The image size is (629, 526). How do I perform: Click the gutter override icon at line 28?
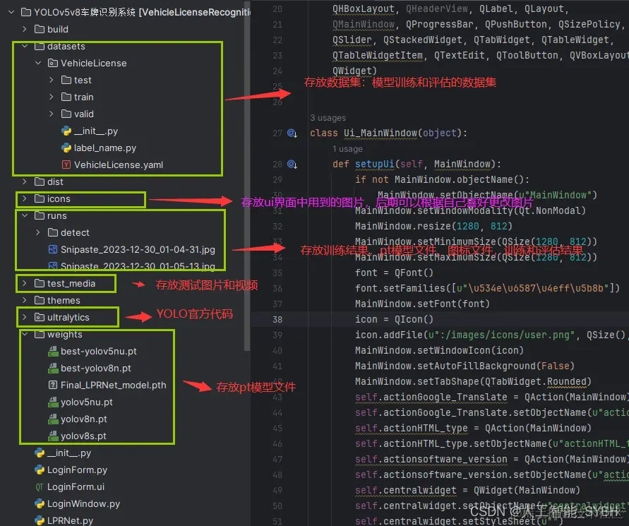click(292, 164)
